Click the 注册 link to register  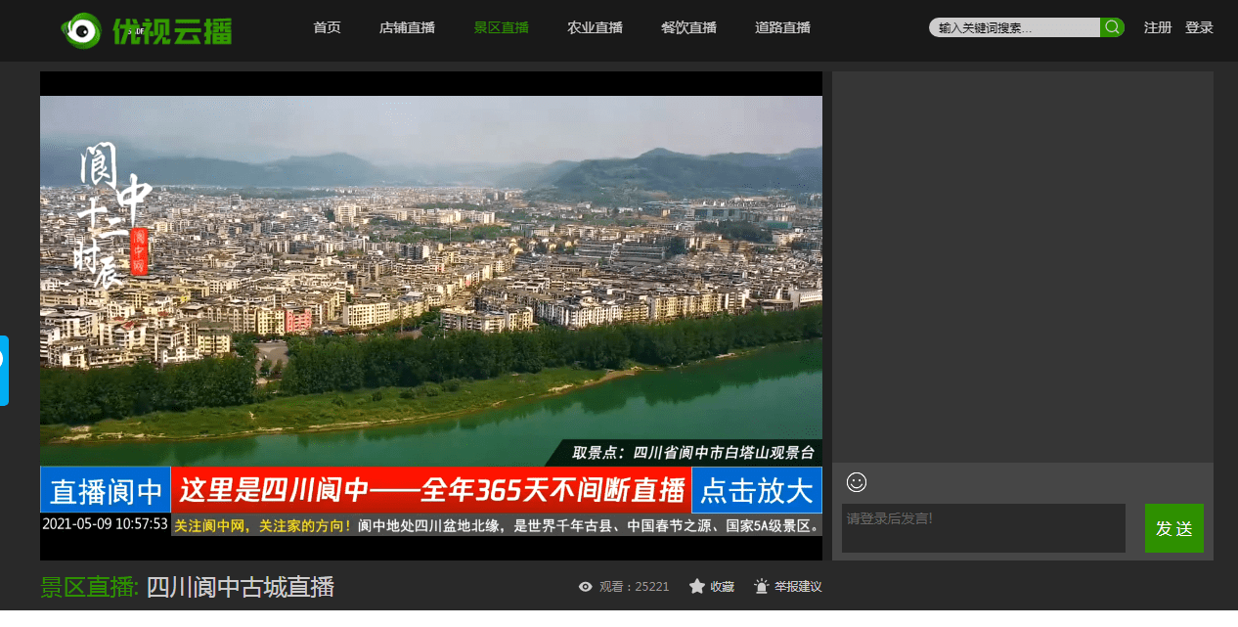1157,26
